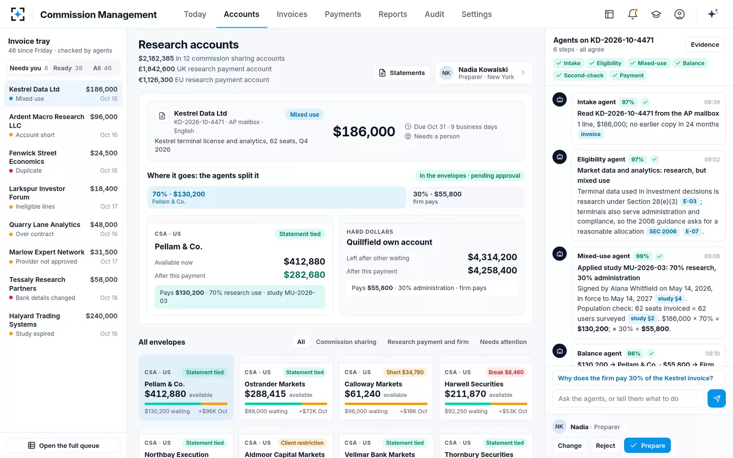
Task: Open the study §4 citation chip
Action: coord(669,299)
